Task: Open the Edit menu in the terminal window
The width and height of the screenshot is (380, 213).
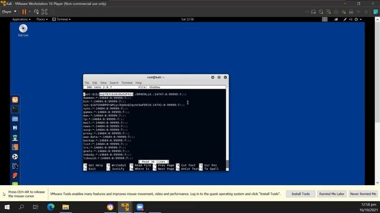Action: (x=94, y=83)
